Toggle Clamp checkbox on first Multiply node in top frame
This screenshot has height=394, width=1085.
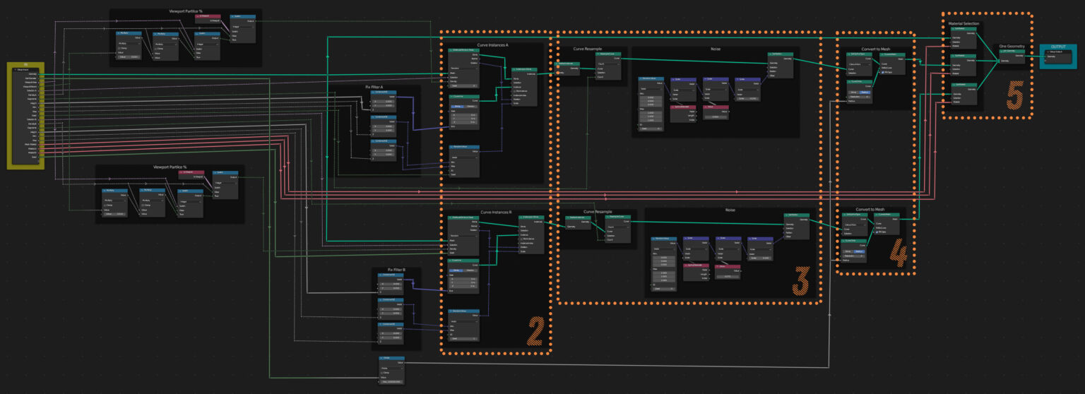click(x=119, y=48)
